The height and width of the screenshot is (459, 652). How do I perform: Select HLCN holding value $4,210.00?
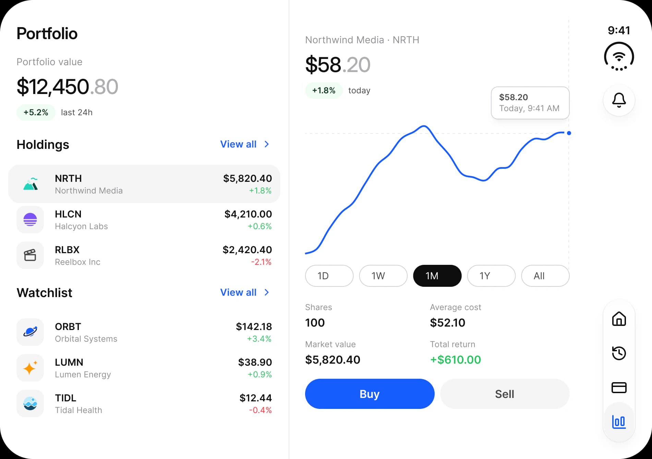point(248,214)
